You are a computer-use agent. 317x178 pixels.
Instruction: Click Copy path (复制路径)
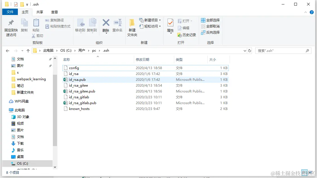click(x=55, y=20)
